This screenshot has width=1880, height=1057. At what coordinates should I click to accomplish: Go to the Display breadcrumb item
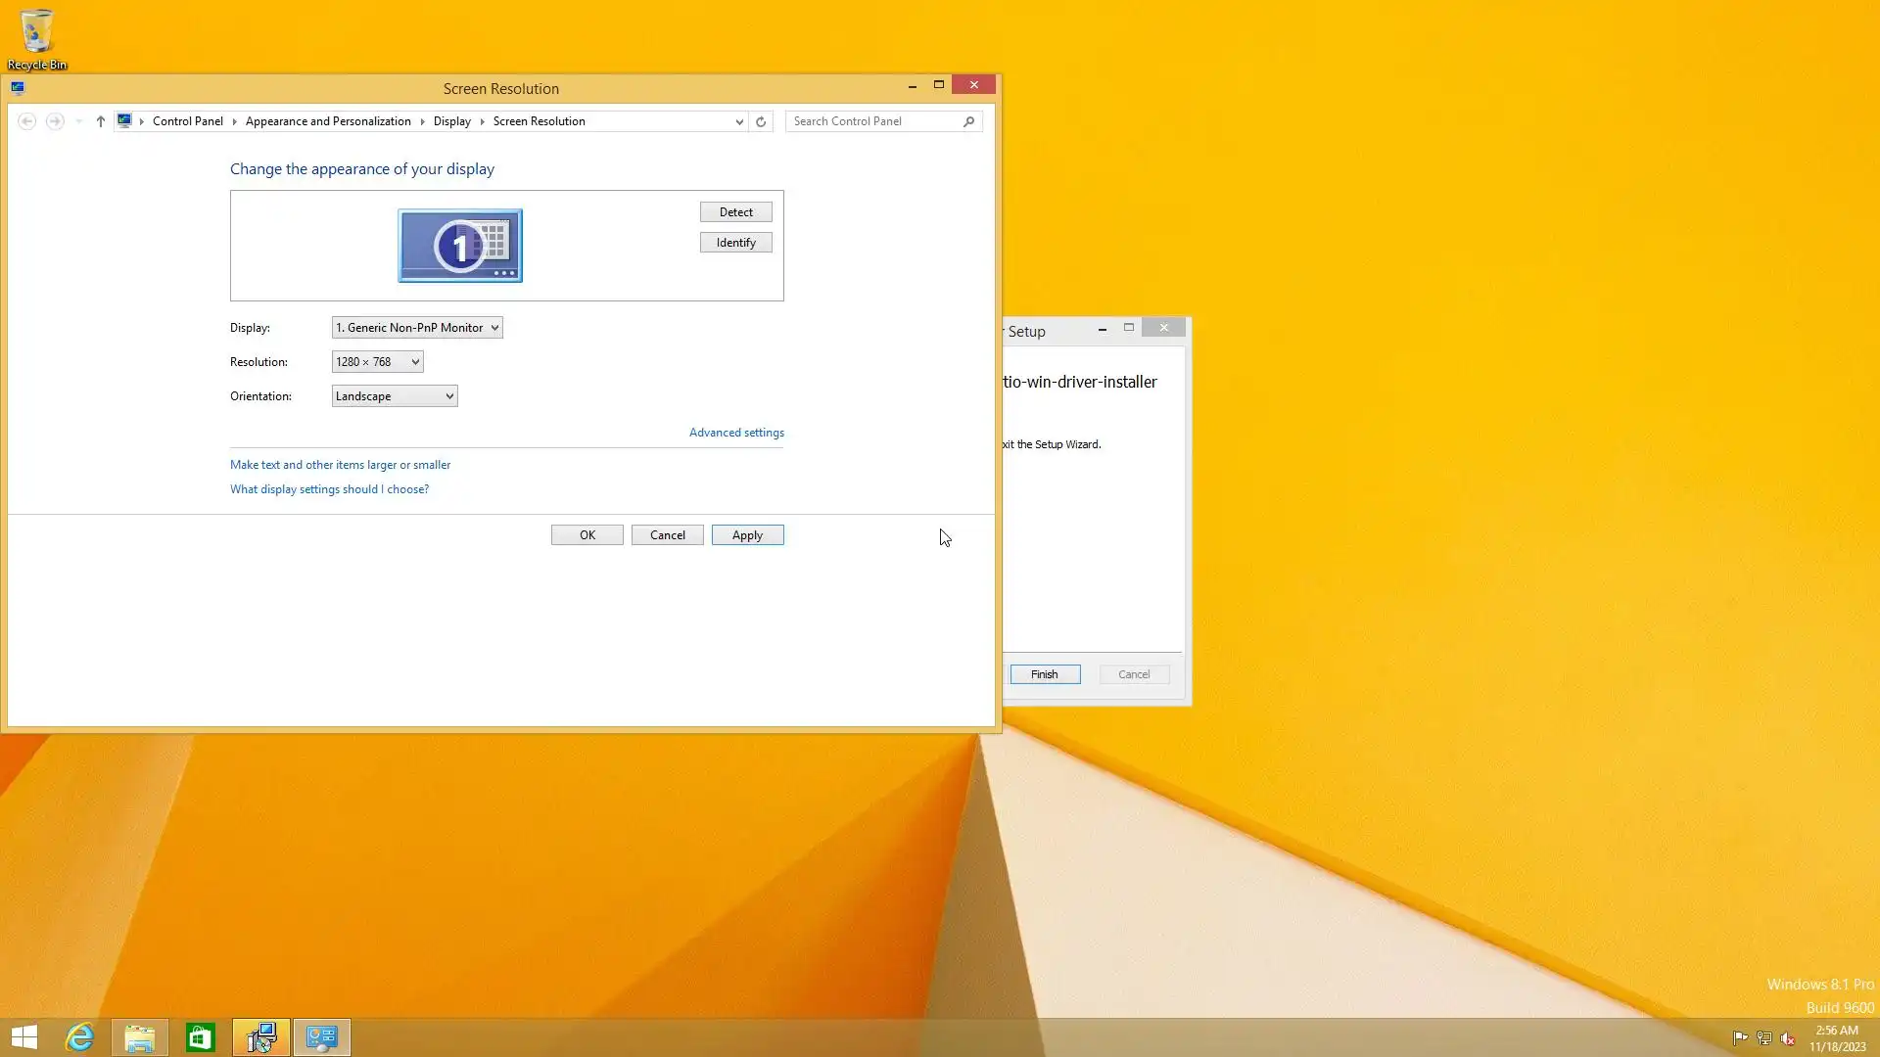(x=451, y=121)
